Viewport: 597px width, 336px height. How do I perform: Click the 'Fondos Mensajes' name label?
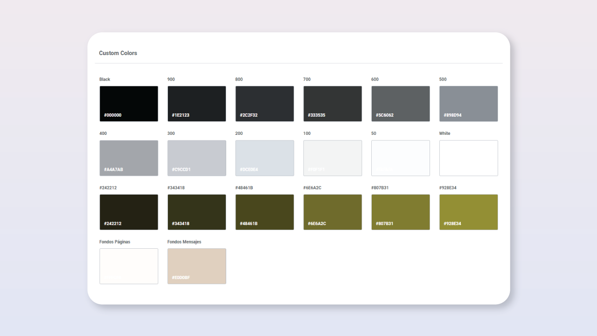184,242
